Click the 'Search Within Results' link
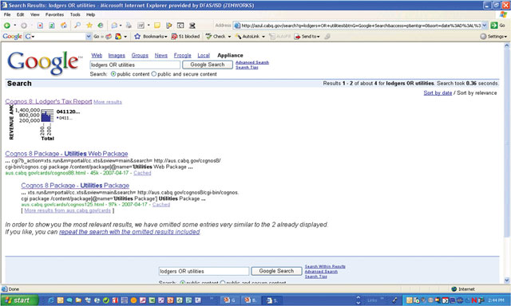The height and width of the screenshot is (306, 511). [x=325, y=266]
